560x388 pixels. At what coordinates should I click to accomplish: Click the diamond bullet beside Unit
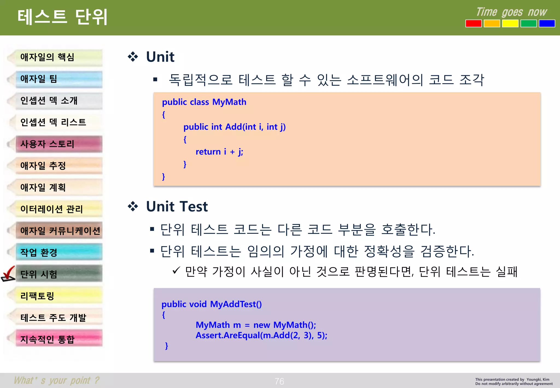coord(133,57)
